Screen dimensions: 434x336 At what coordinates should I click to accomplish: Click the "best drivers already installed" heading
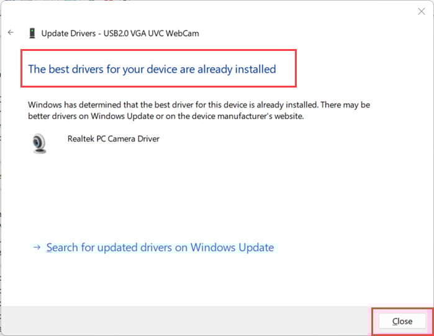point(152,69)
